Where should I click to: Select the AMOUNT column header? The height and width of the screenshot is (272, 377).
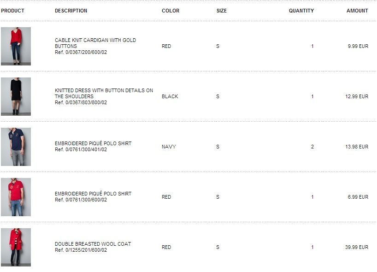[357, 11]
